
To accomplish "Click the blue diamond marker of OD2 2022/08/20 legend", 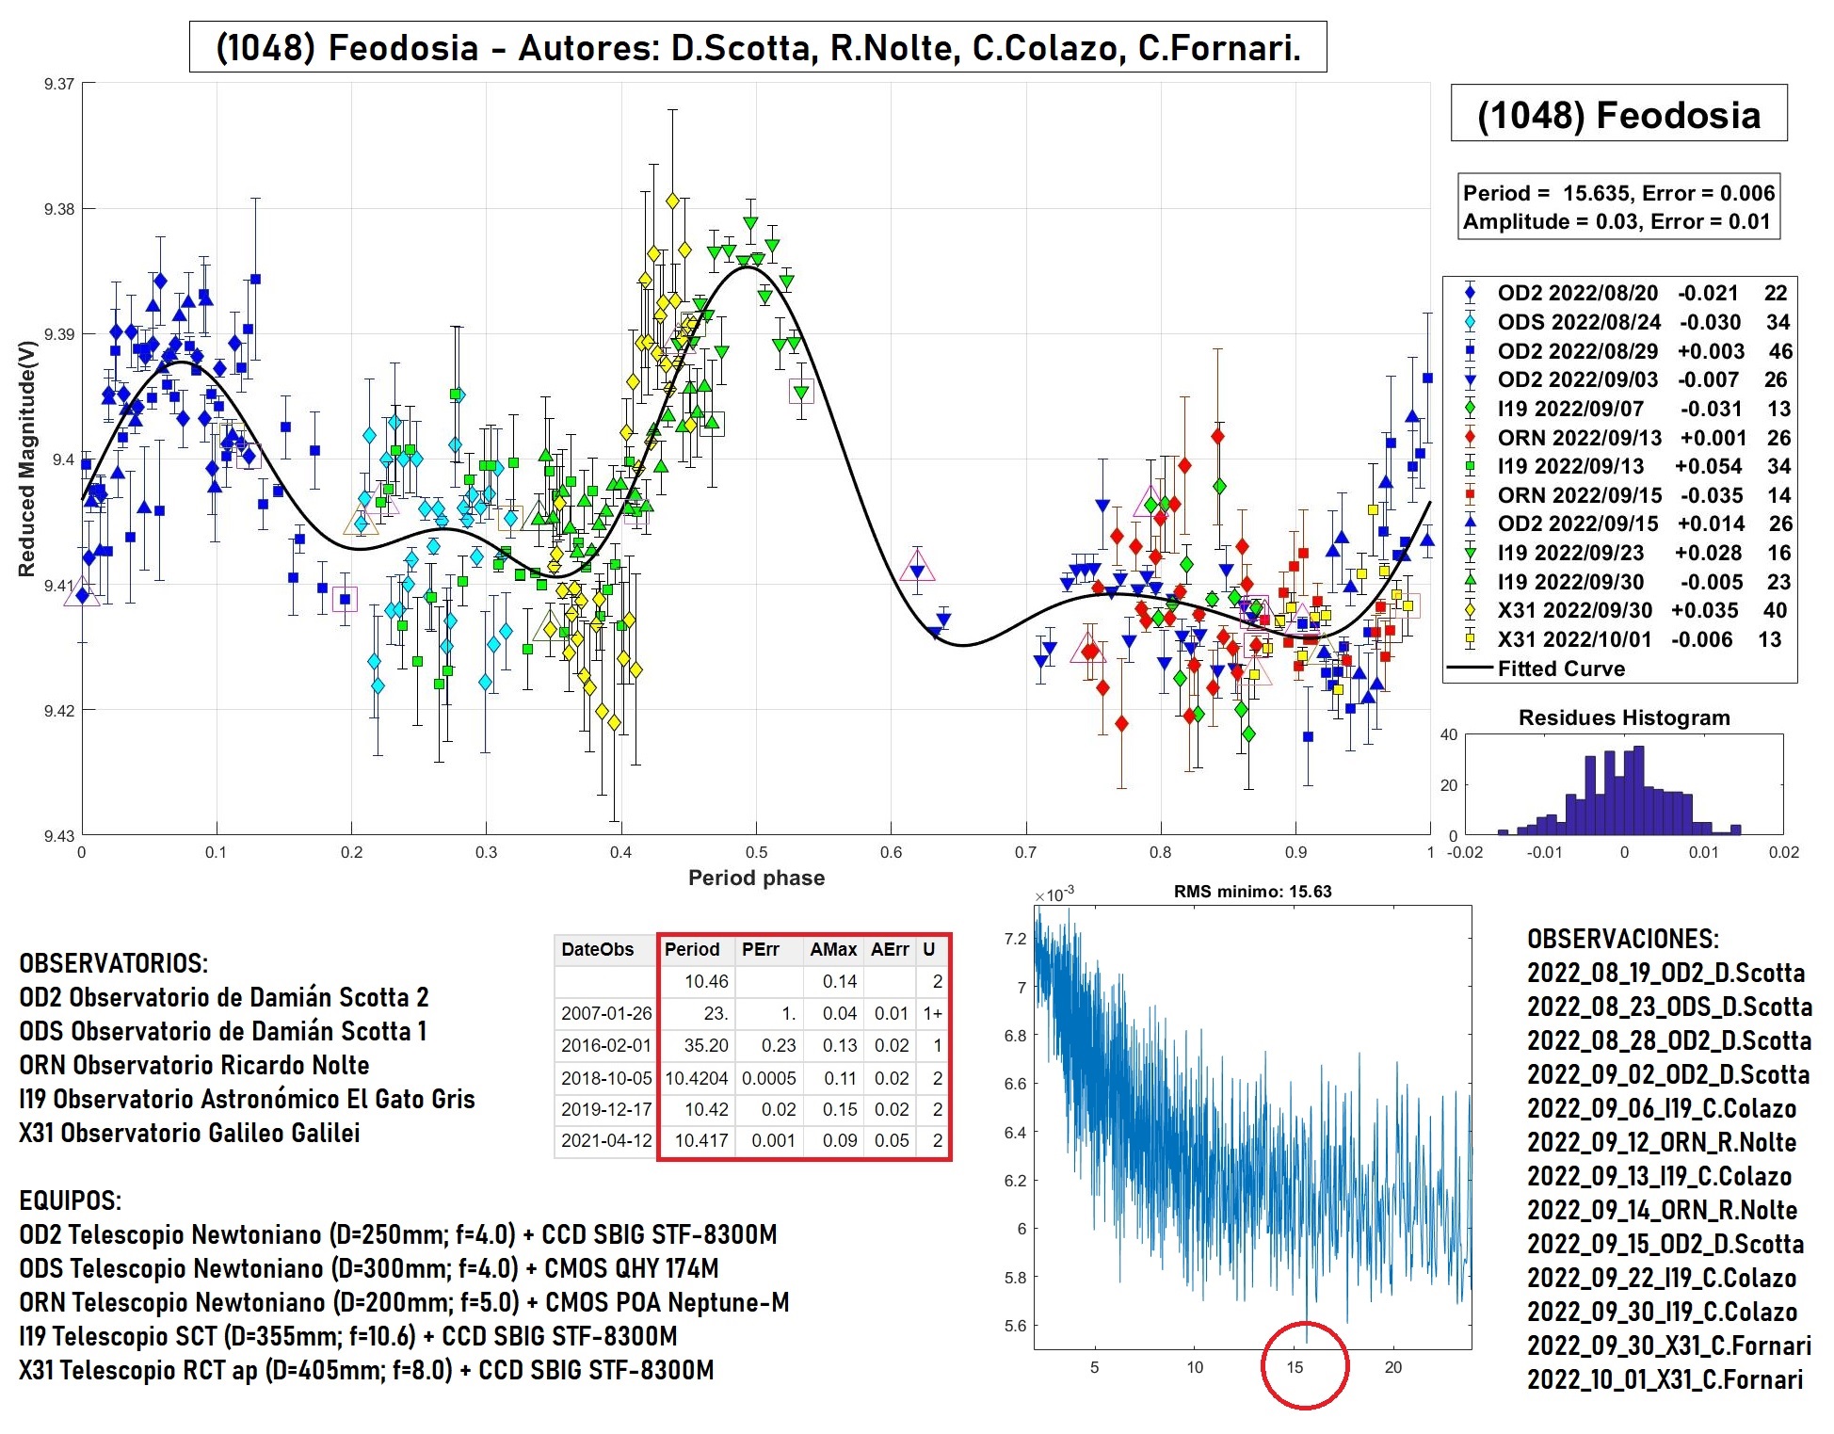I will coord(1470,293).
